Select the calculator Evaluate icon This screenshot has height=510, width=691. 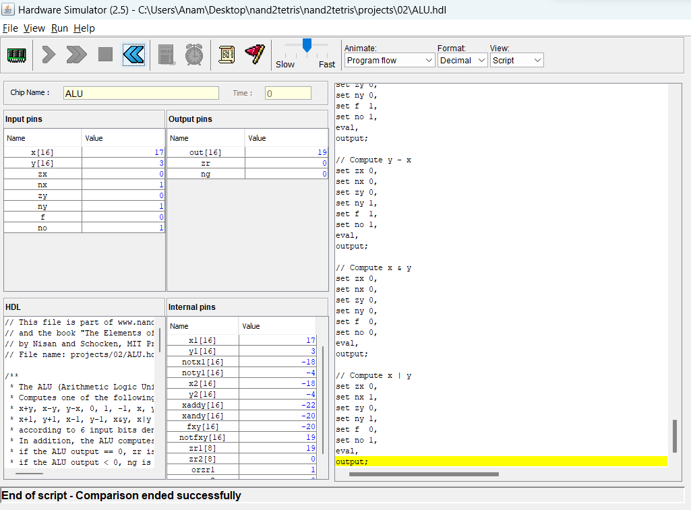pyautogui.click(x=166, y=55)
